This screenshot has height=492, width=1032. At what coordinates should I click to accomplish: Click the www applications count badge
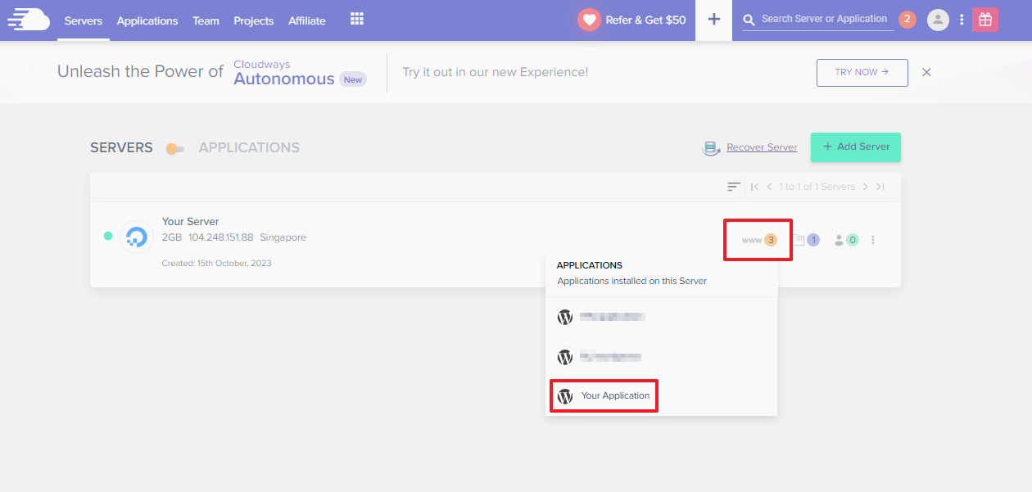point(759,240)
